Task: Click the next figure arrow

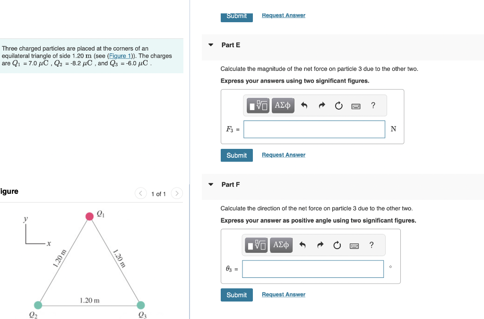Action: pyautogui.click(x=176, y=193)
